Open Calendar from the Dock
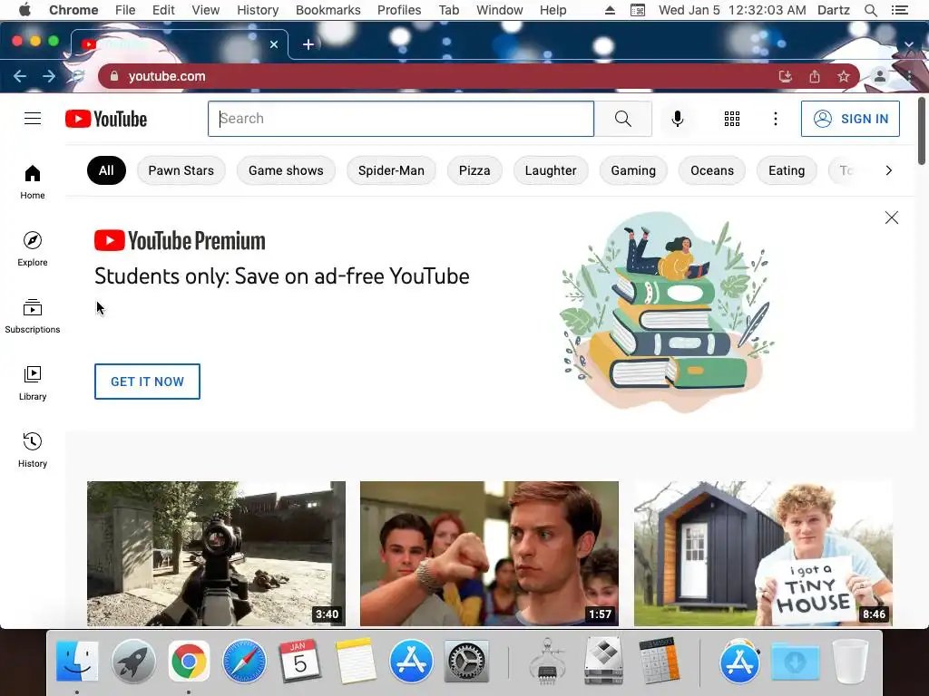This screenshot has height=696, width=929. 299,661
